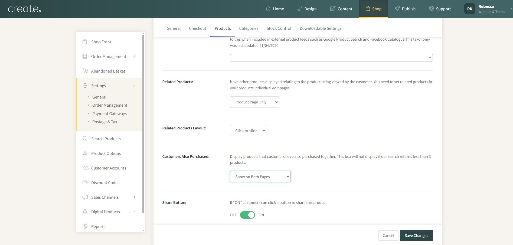Click the Save Changes button
The image size is (513, 245).
point(416,236)
